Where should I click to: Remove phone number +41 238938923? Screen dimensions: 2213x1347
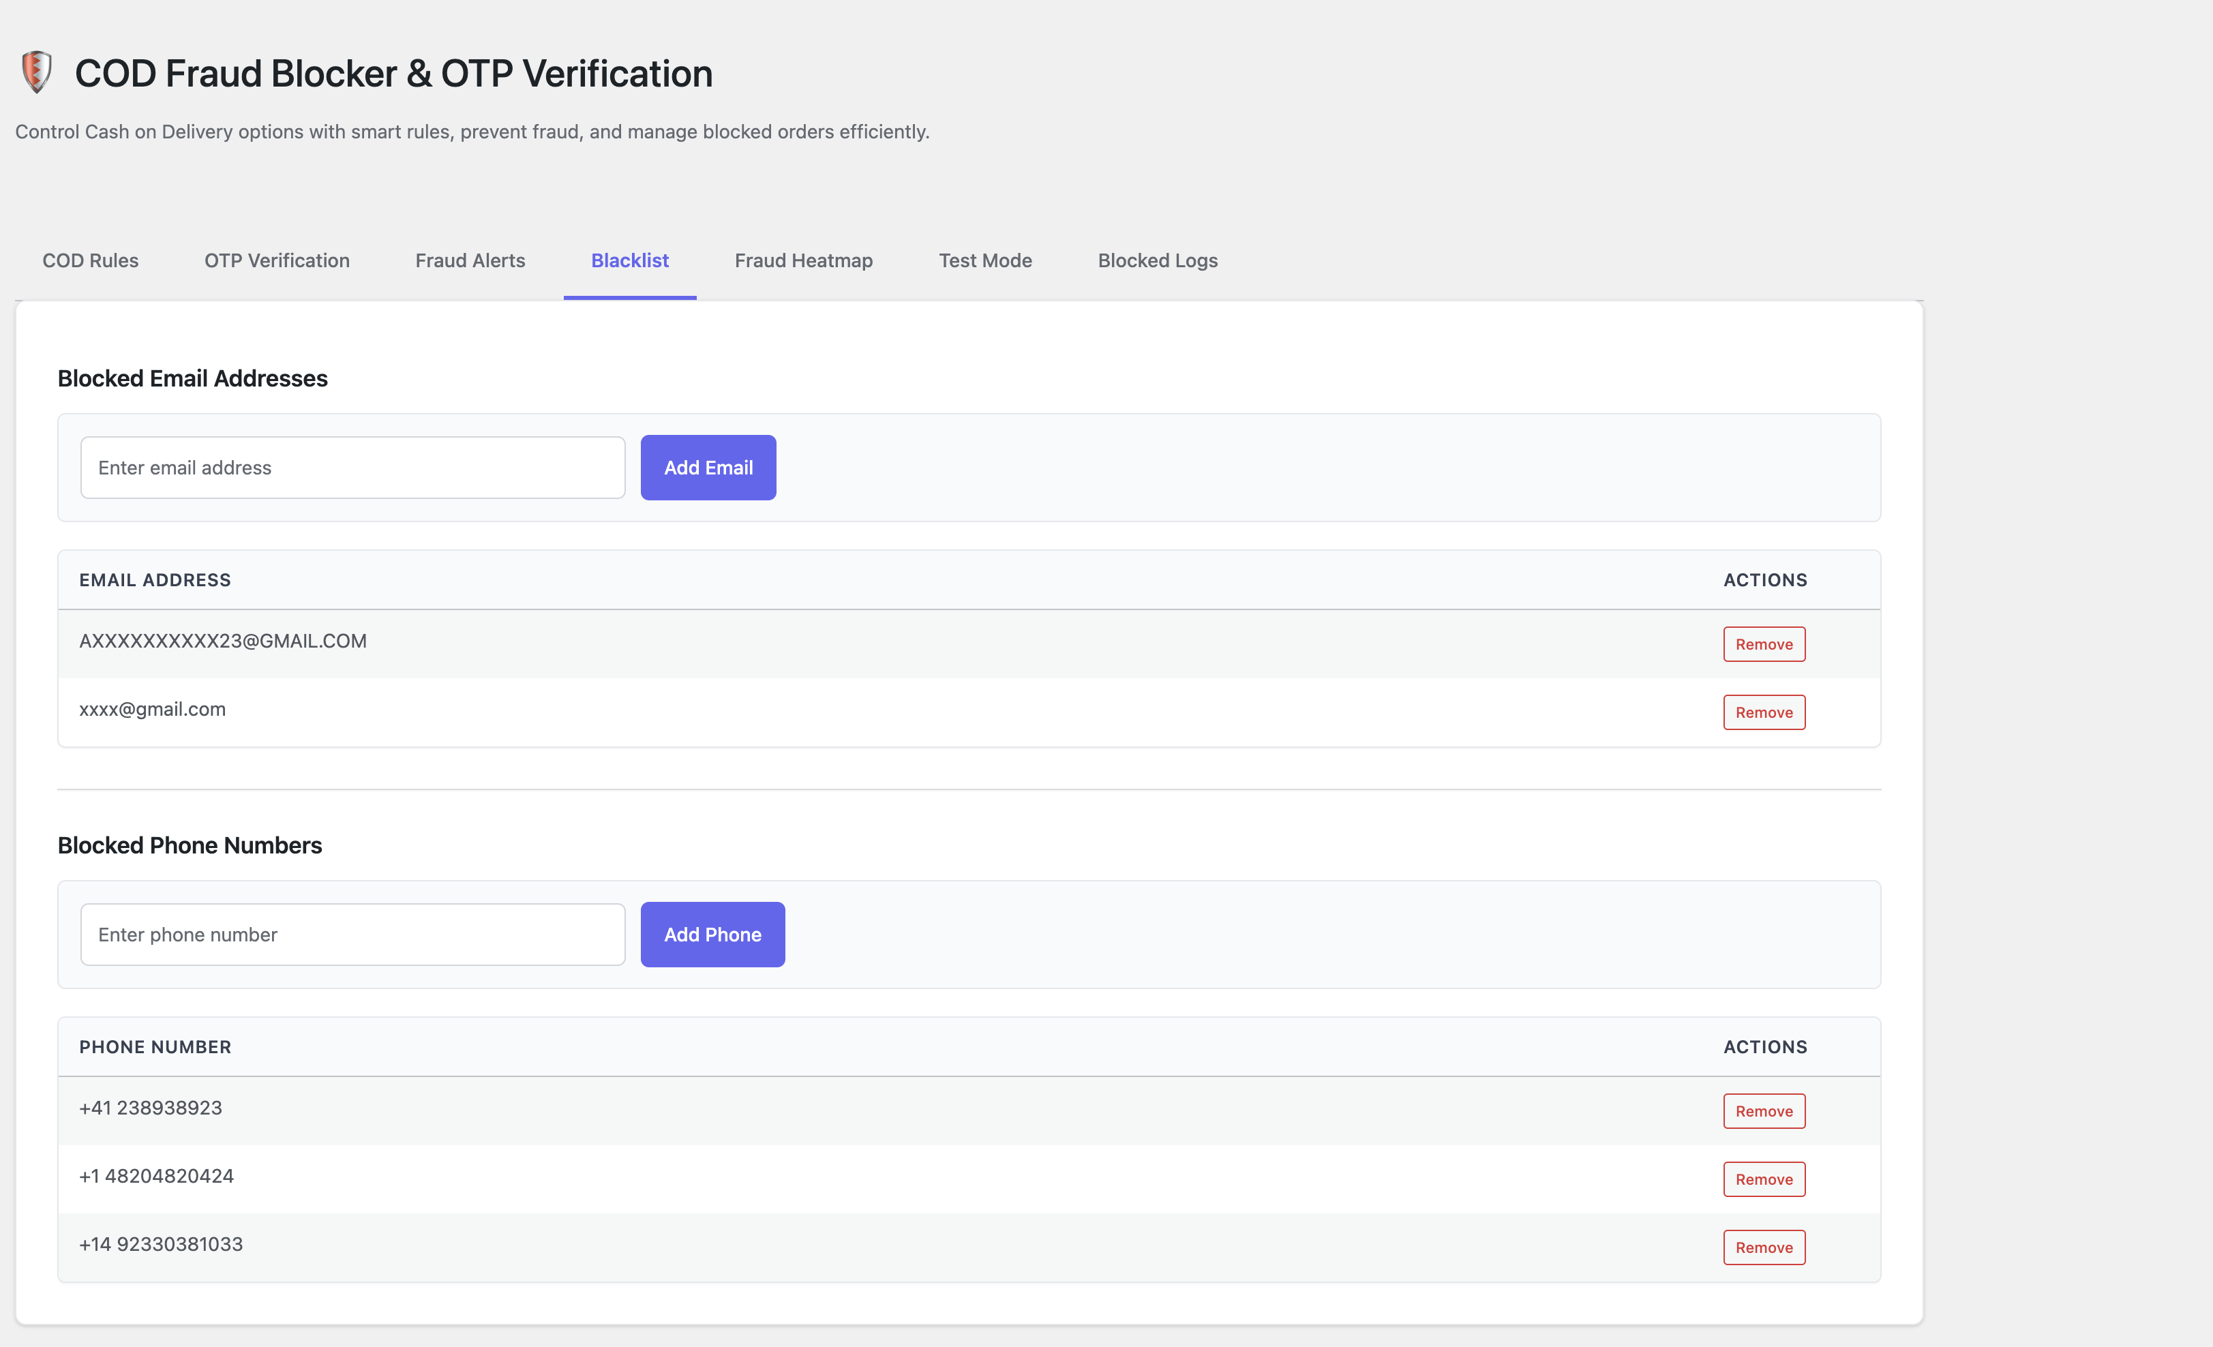coord(1763,1110)
